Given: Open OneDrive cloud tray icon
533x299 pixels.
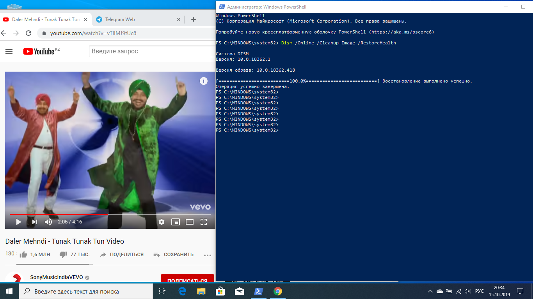Looking at the screenshot, I should point(440,291).
